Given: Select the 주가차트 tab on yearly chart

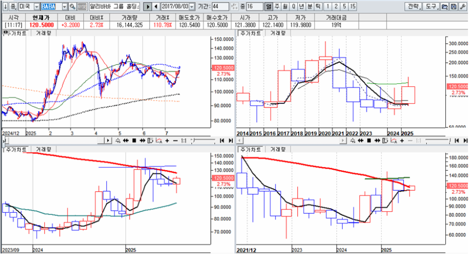Looking at the screenshot, I should coord(251,33).
